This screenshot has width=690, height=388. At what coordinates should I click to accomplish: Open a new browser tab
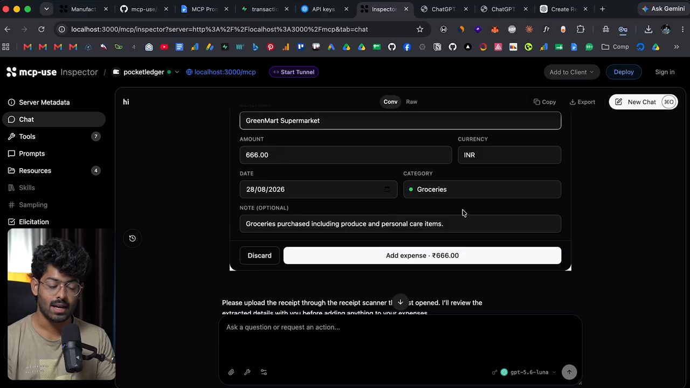pos(602,9)
